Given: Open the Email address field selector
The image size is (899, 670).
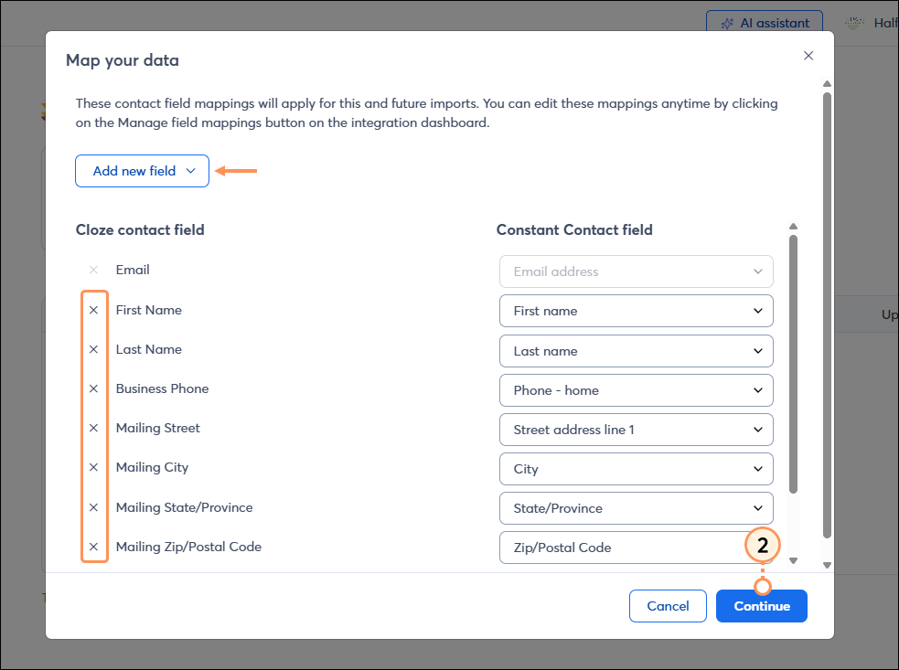Looking at the screenshot, I should click(x=636, y=271).
